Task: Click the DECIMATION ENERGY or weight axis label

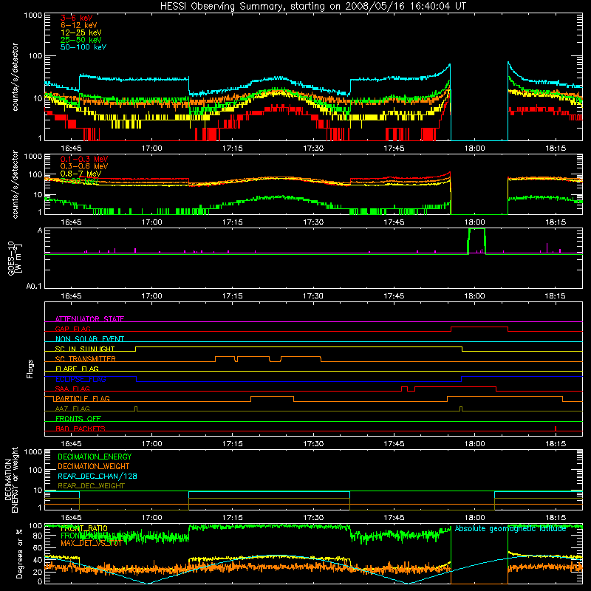Action: click(11, 479)
